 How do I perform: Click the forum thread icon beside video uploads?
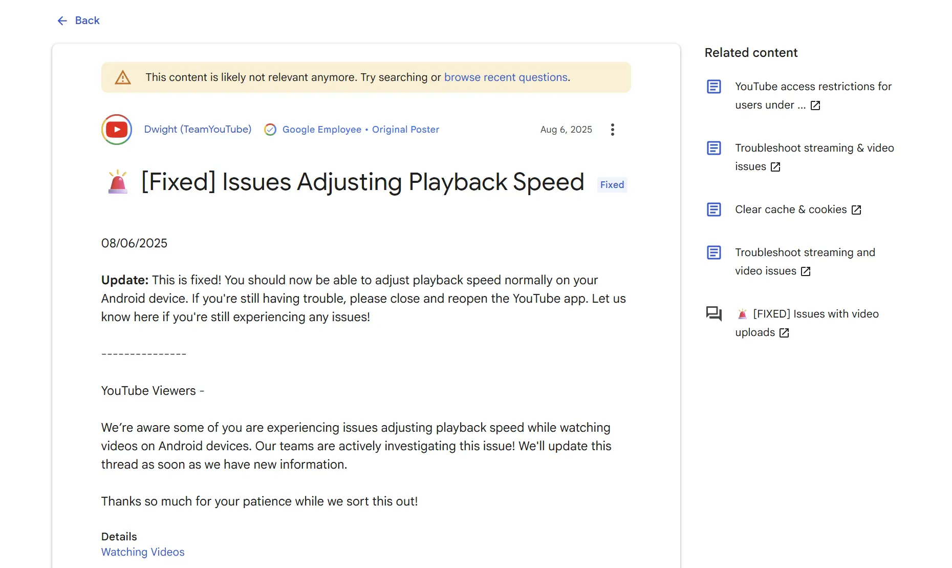[x=713, y=314]
